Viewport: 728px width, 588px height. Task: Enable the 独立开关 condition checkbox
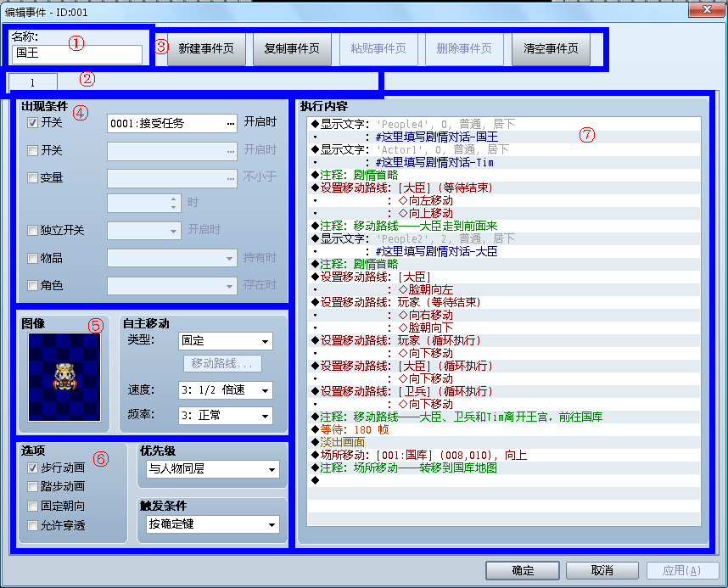[x=32, y=231]
